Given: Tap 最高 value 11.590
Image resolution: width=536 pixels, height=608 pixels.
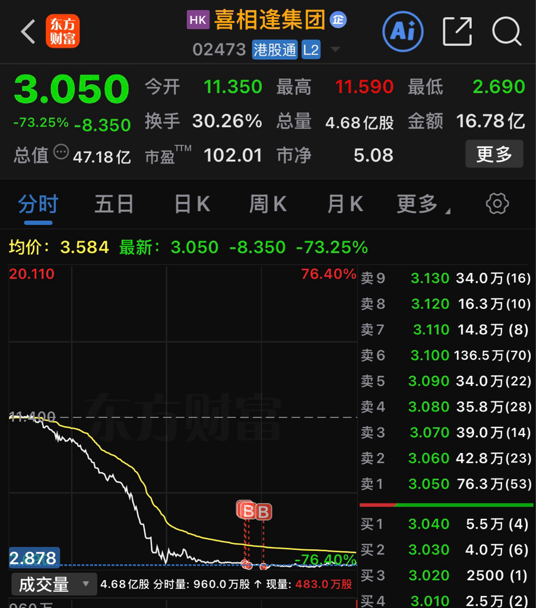Looking at the screenshot, I should (x=364, y=87).
